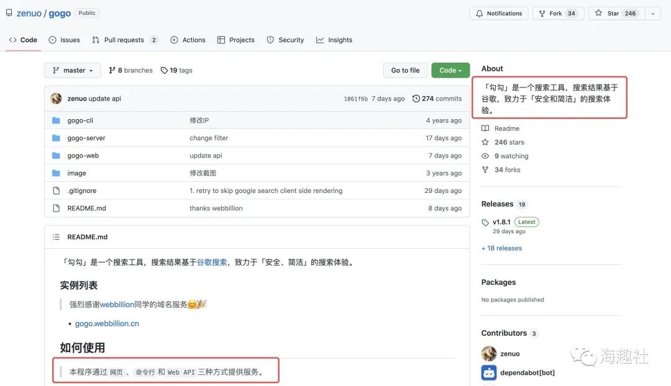Open the image folder
Screen dimensions: 671x386
[76, 173]
